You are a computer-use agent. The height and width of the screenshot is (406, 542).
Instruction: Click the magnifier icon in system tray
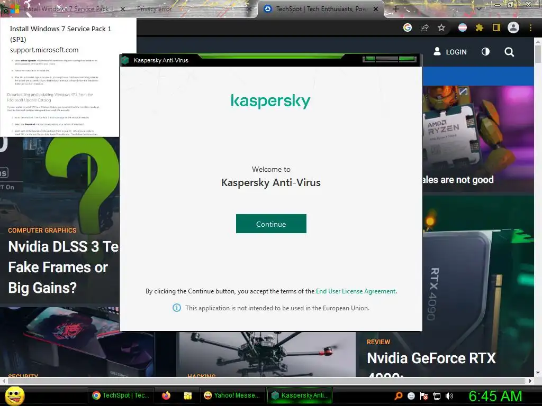coord(399,395)
